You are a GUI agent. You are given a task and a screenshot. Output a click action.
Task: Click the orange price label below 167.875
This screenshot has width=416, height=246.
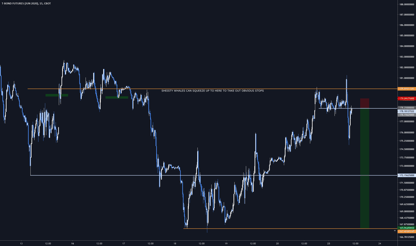[407, 231]
